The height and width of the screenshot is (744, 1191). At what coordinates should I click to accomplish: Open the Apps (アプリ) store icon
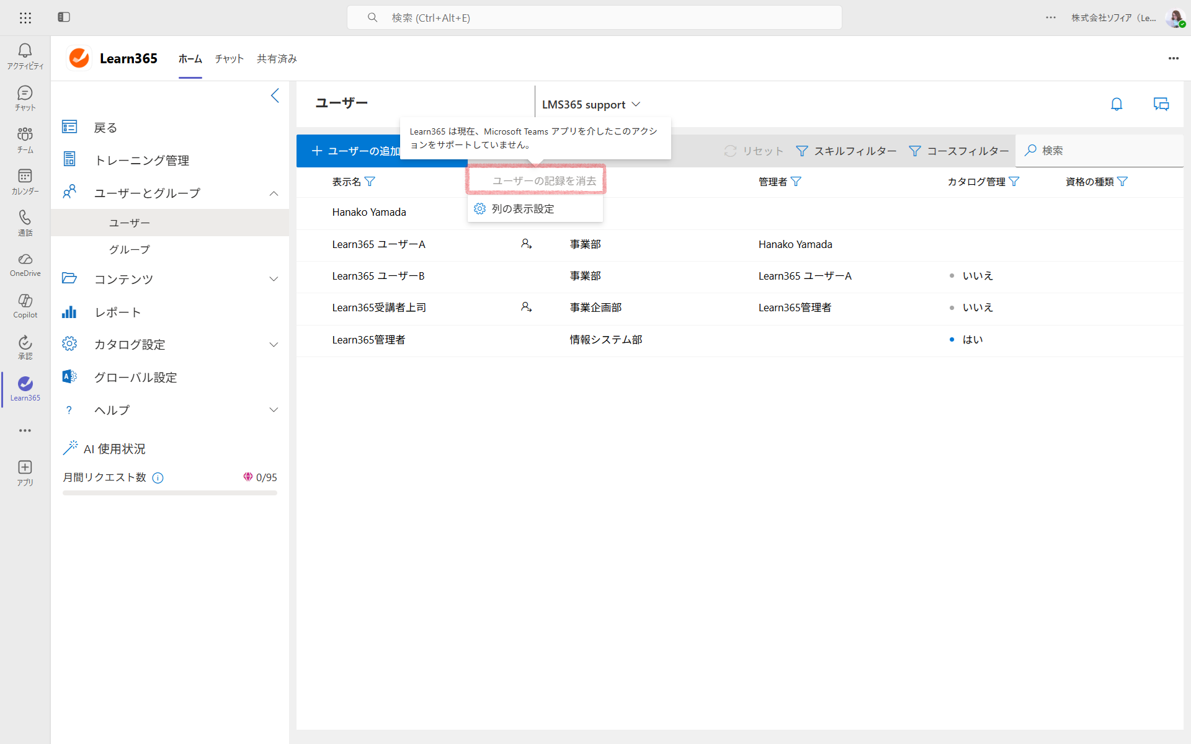25,473
